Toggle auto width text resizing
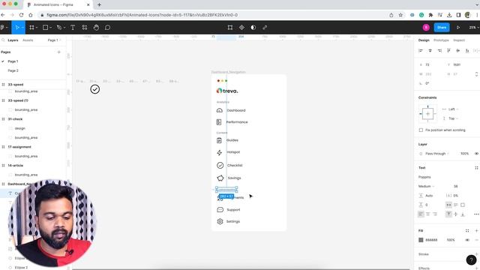The width and height of the screenshot is (480, 270). pyautogui.click(x=448, y=205)
